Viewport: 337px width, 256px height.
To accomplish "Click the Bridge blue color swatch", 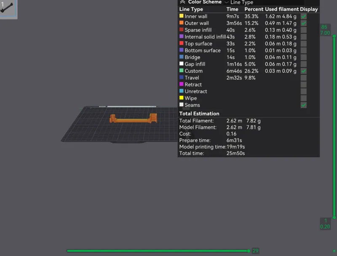I will pos(182,57).
